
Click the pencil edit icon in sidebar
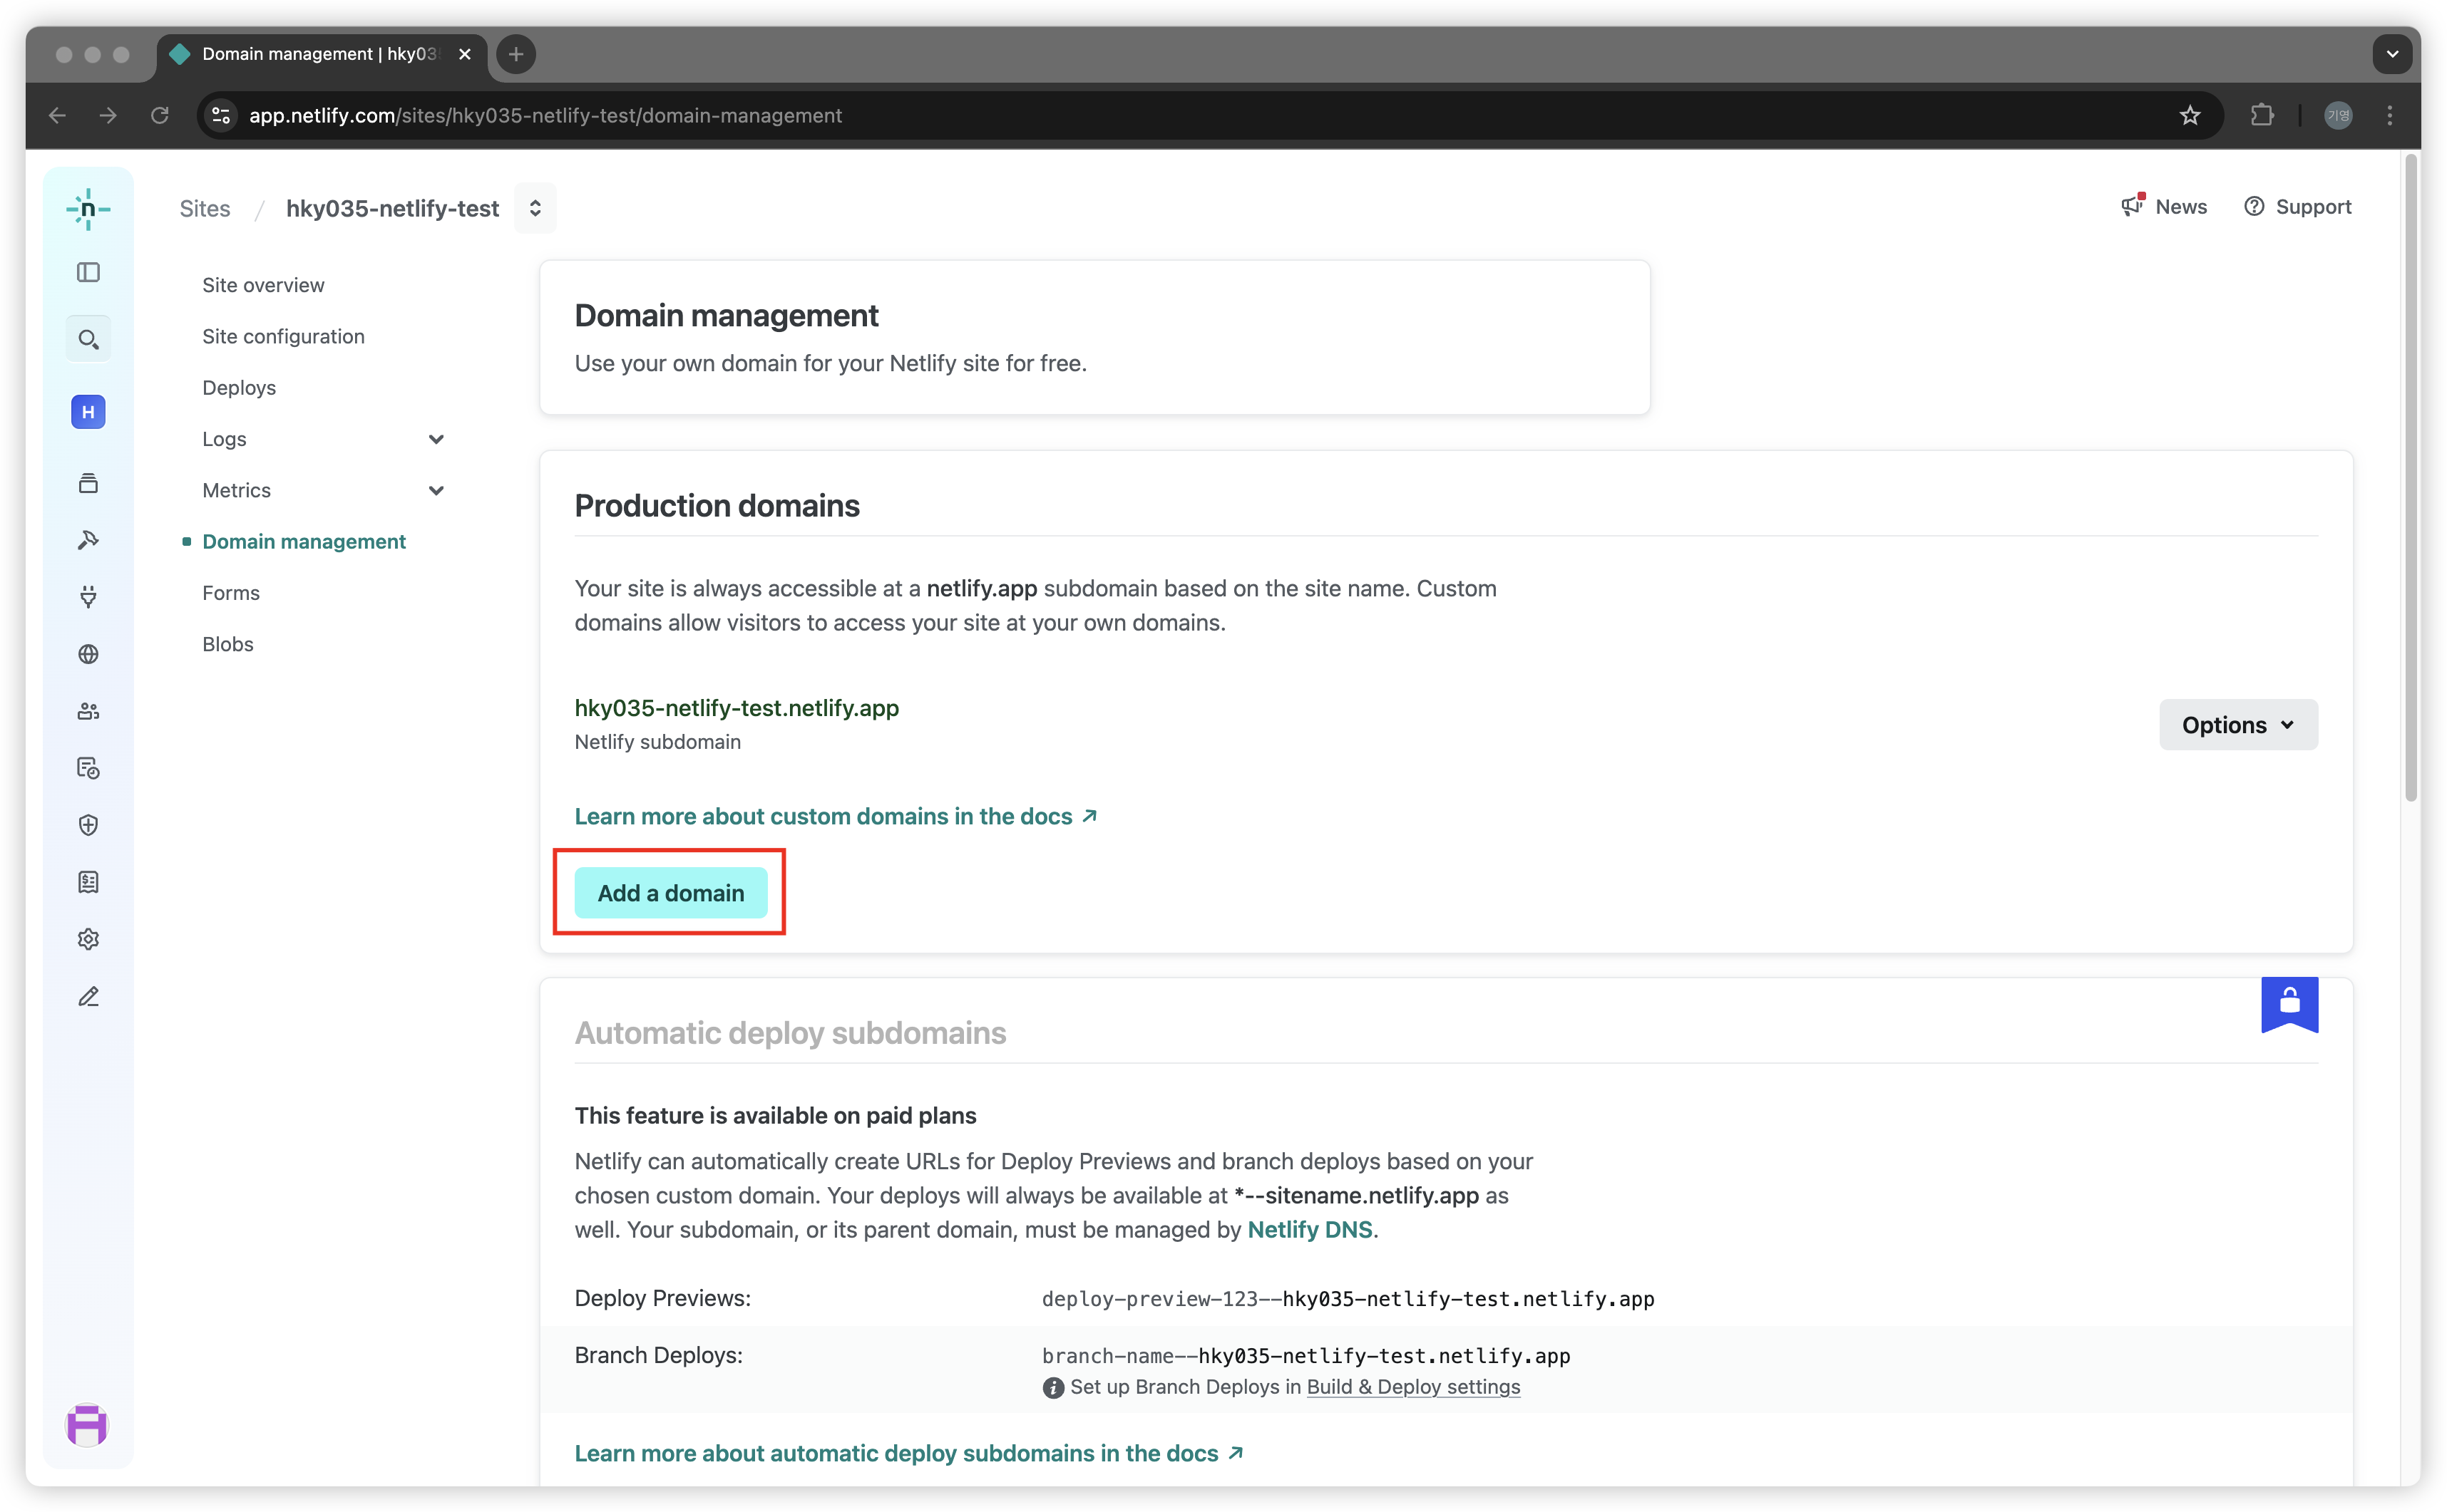click(88, 997)
